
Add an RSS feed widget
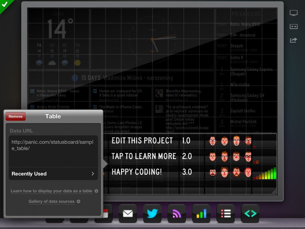[x=177, y=213]
